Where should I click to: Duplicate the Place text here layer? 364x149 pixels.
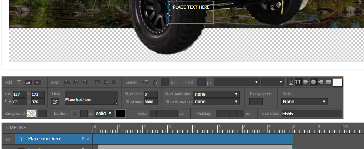[83, 139]
